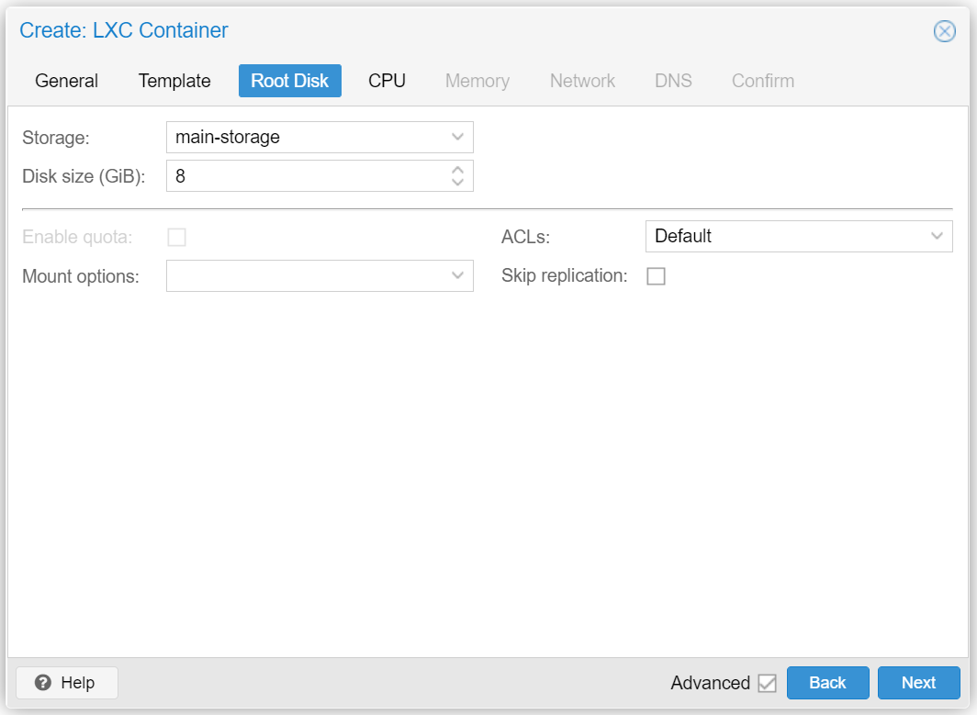Click the disk size decrement arrow
Screen dimensions: 977x715
[x=457, y=181]
